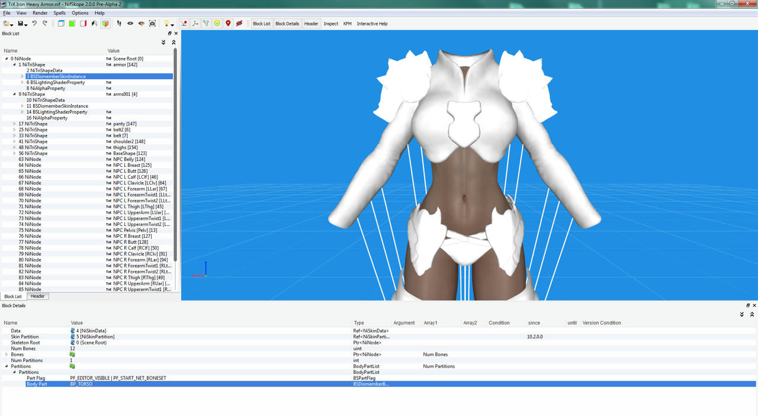Click the Save floppy disk icon
The width and height of the screenshot is (758, 416).
point(21,24)
